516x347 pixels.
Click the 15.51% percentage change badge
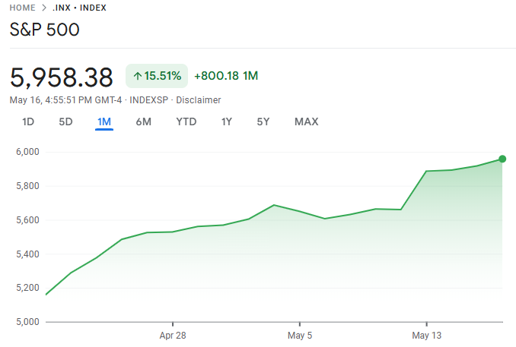click(157, 76)
